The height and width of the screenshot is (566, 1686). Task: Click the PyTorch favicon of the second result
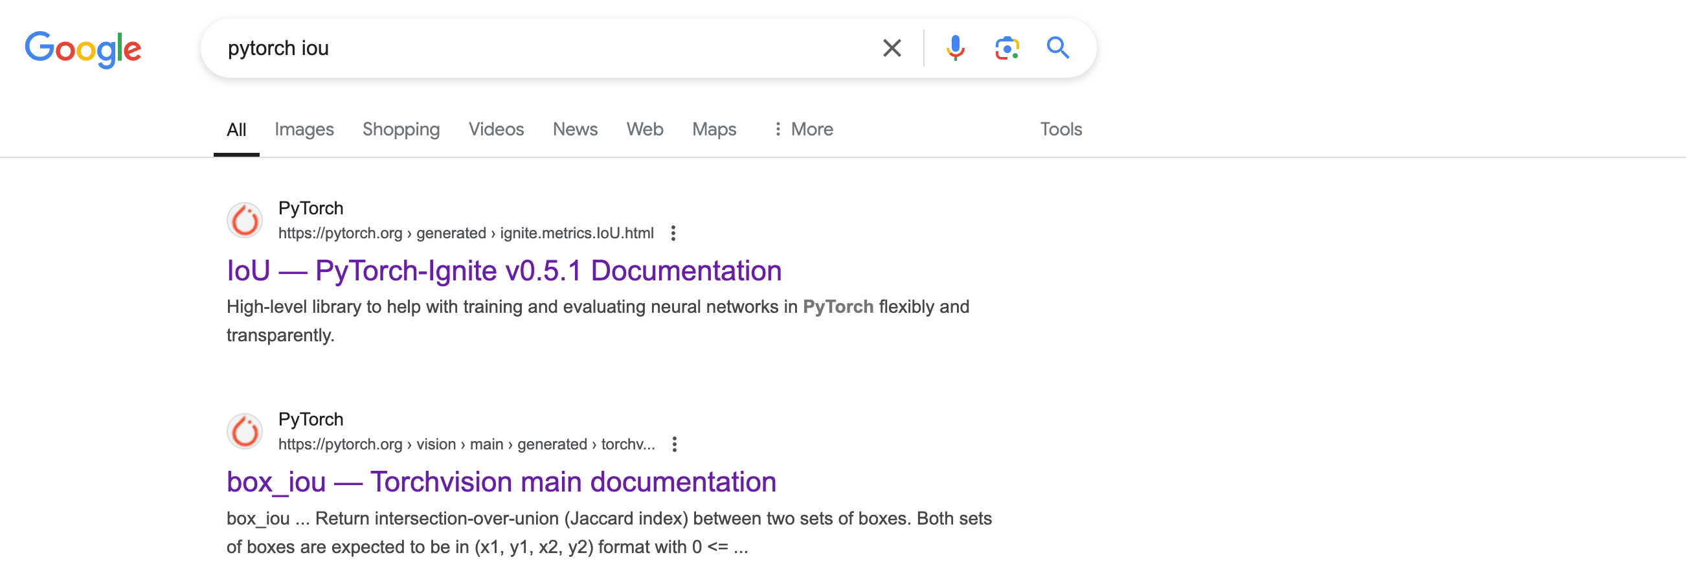[x=245, y=431]
